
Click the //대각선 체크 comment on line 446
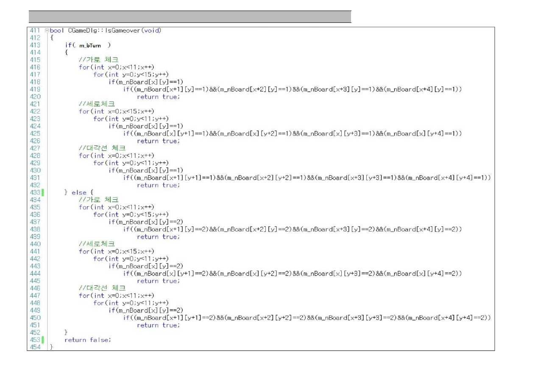click(102, 288)
